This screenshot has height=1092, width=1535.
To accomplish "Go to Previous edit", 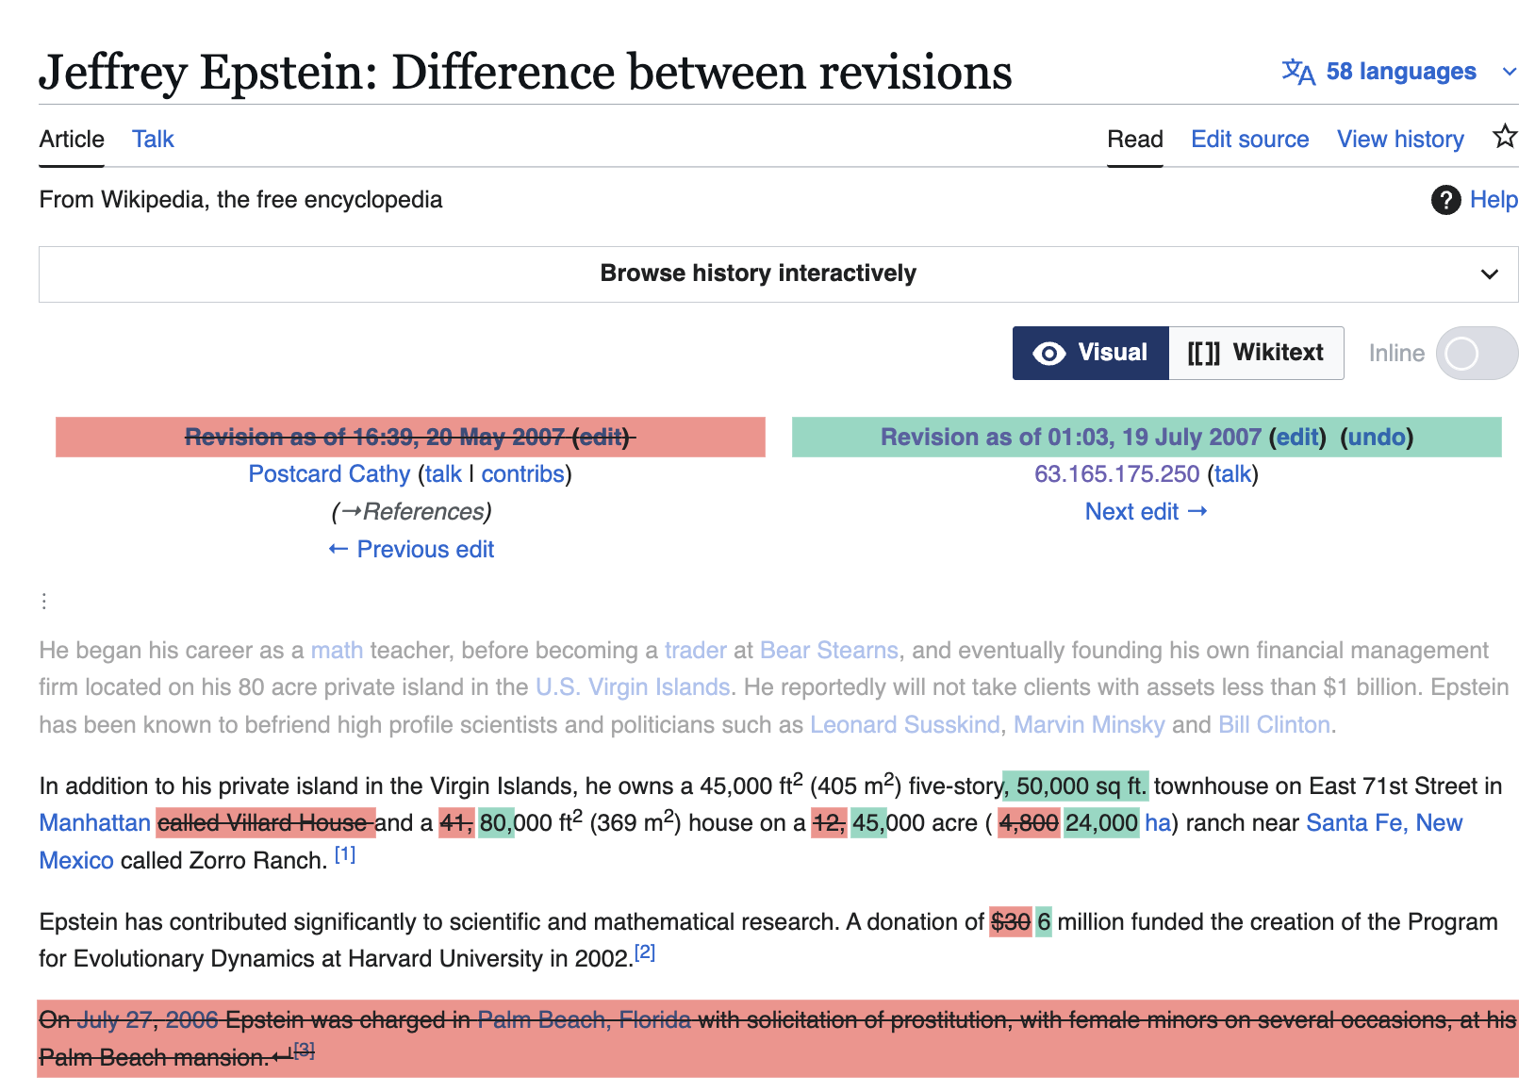I will point(411,550).
